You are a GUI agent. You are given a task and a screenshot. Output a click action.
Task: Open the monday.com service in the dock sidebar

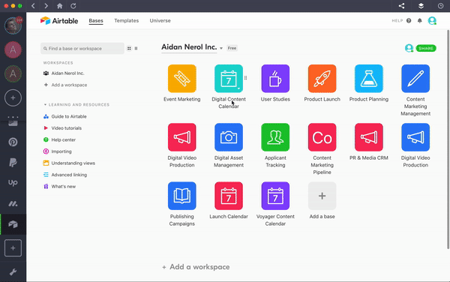coord(13,204)
